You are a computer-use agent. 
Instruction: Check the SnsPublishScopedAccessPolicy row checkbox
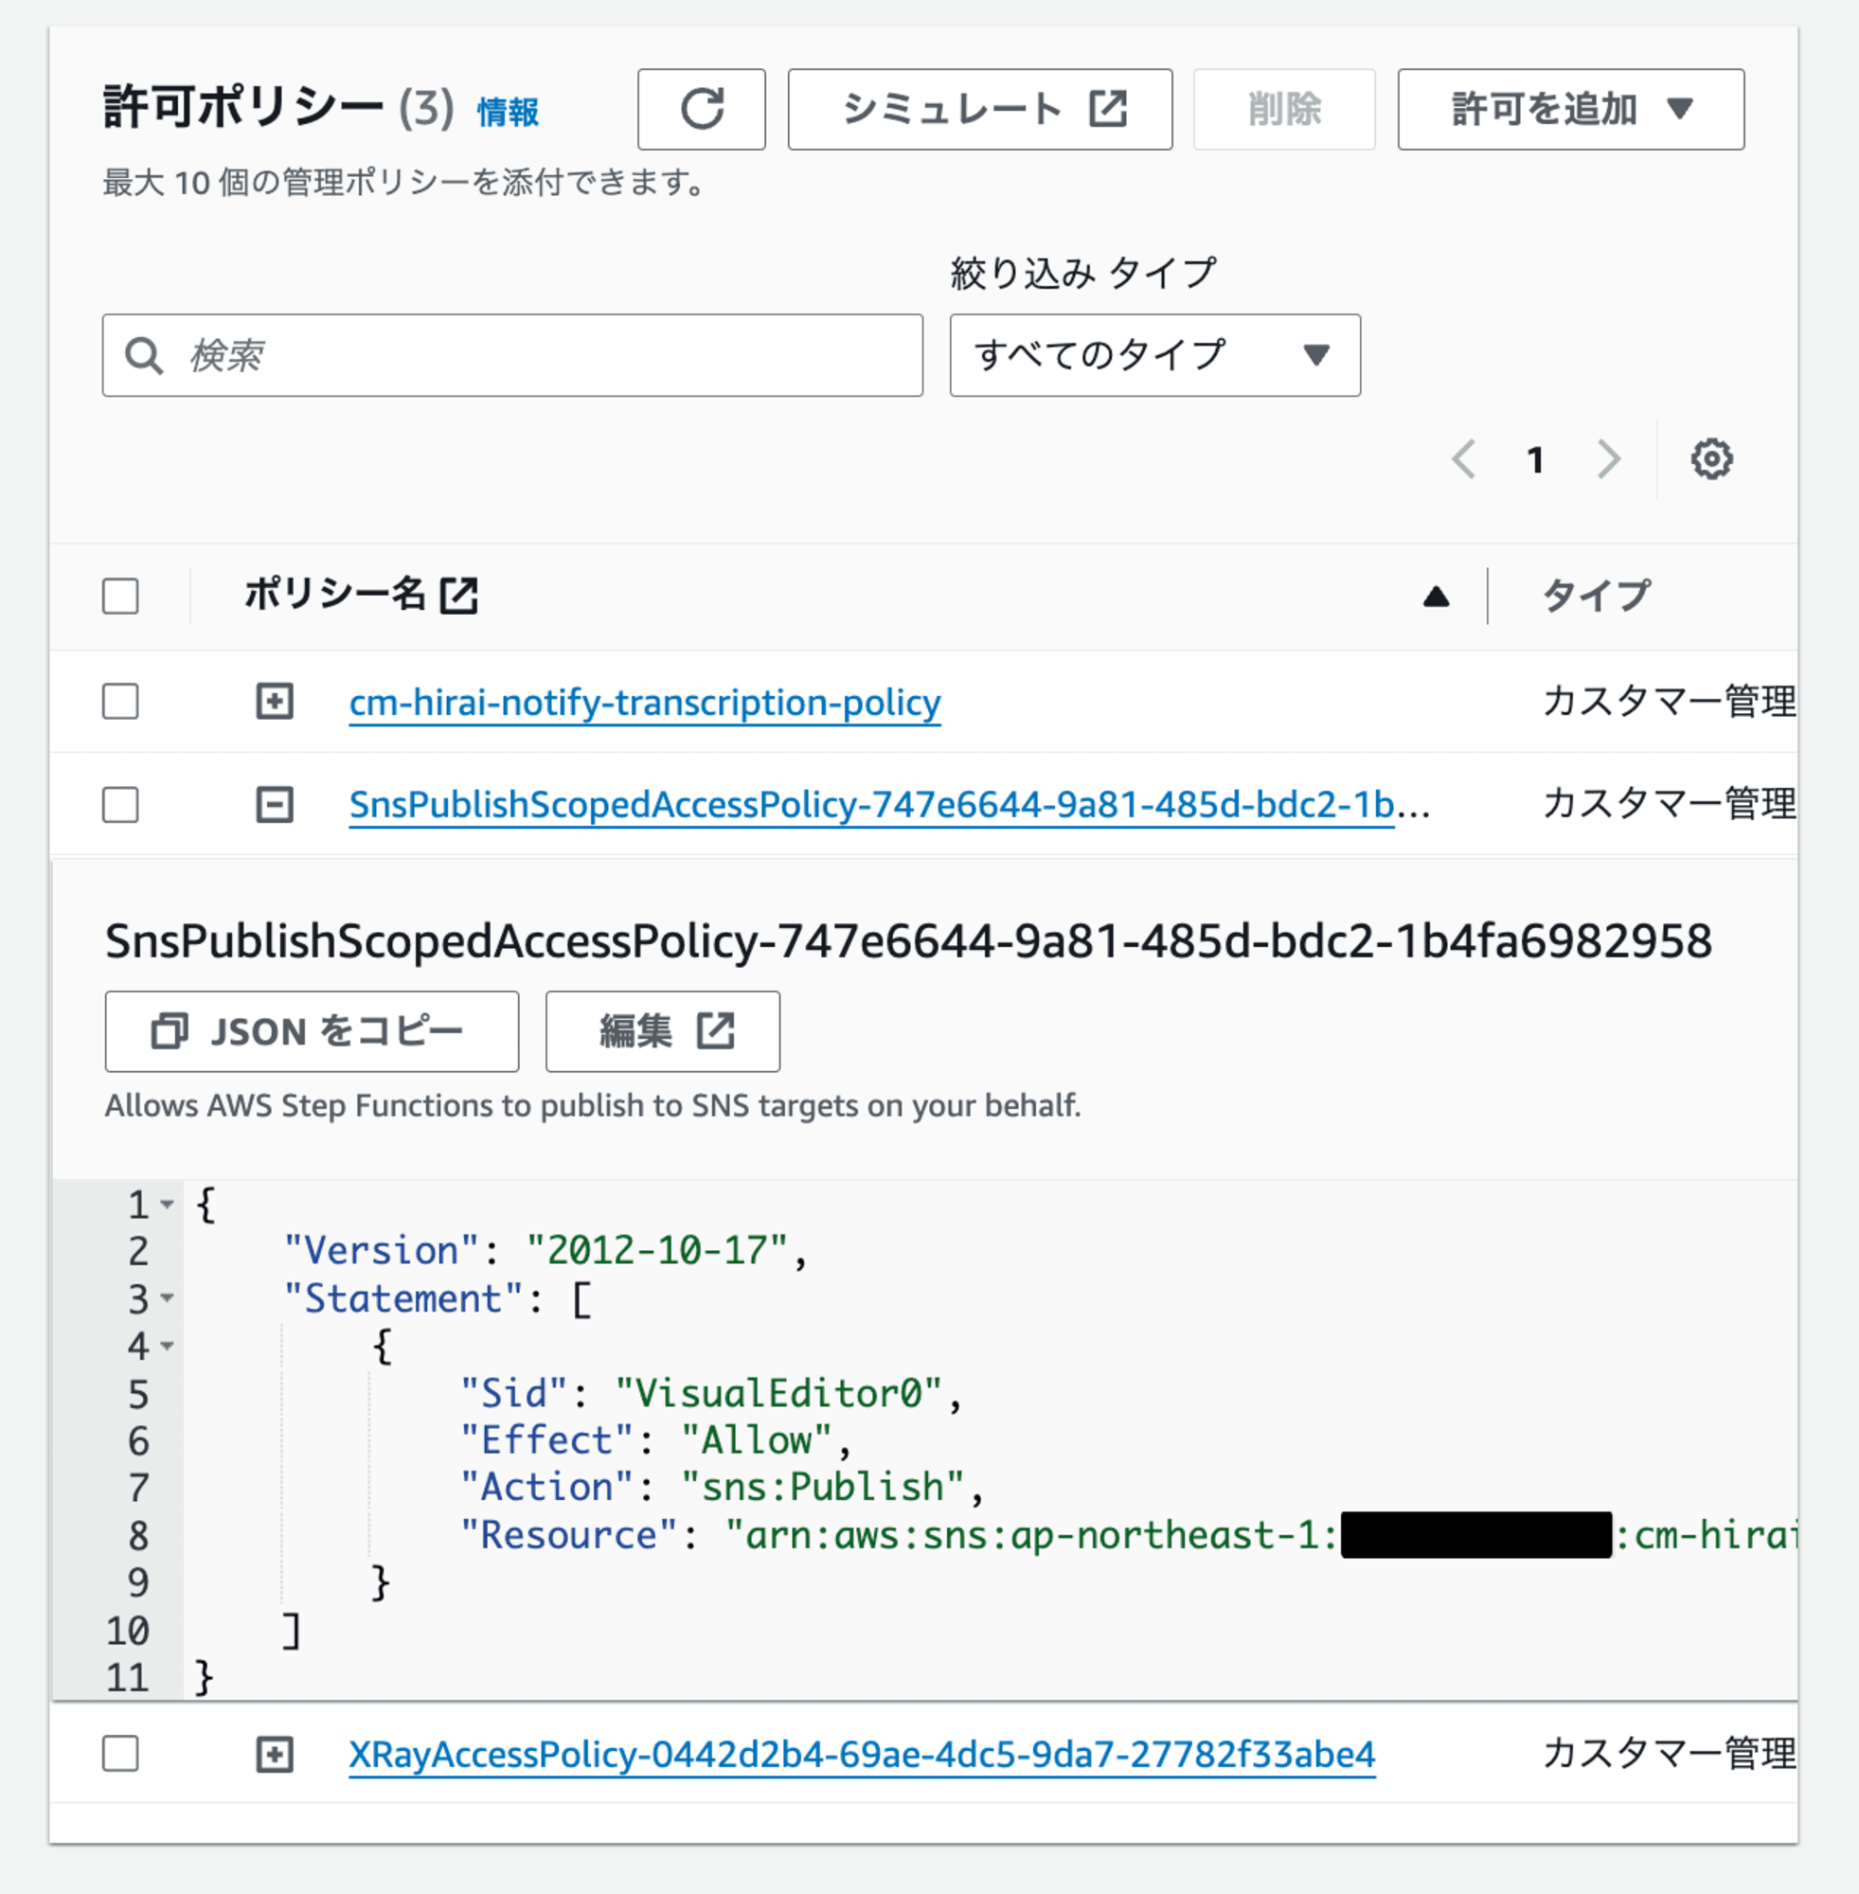121,806
